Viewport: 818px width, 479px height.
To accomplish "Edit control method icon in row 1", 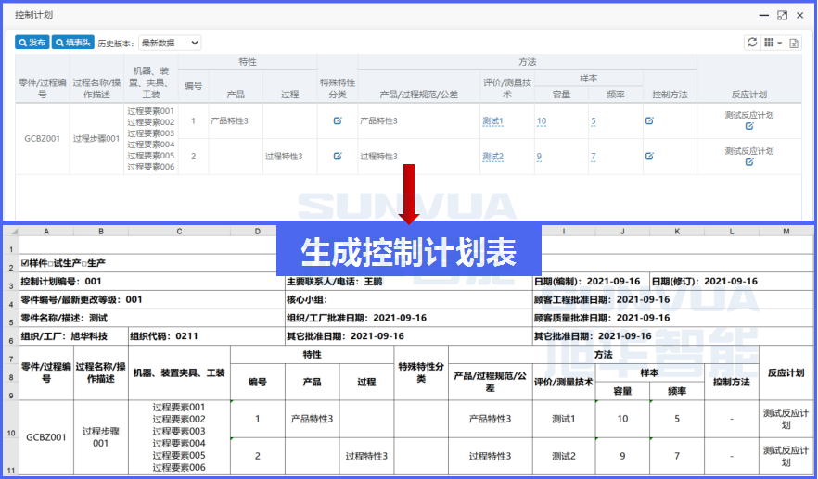I will [x=649, y=121].
